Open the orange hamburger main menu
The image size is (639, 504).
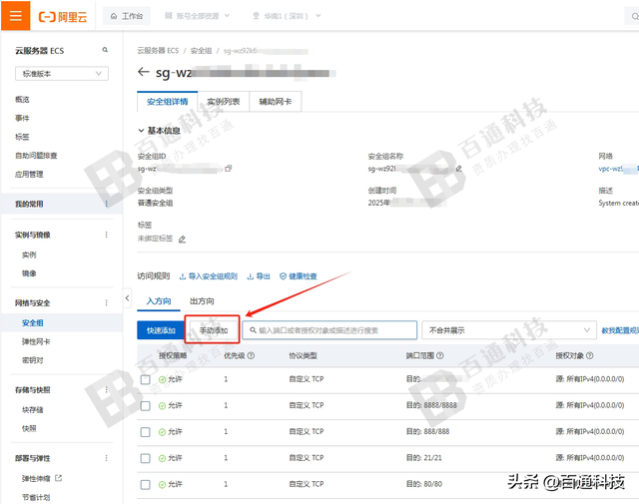pos(16,16)
